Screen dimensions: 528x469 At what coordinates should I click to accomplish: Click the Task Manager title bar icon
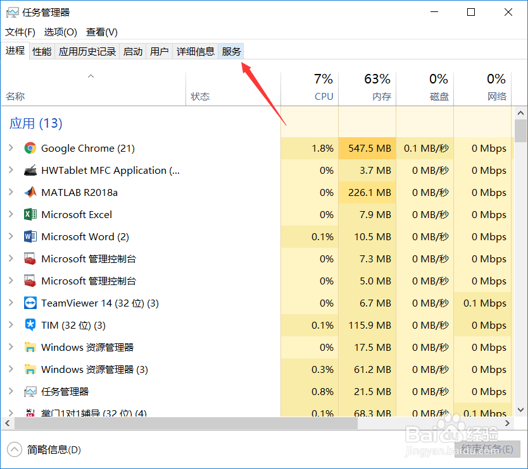[13, 13]
